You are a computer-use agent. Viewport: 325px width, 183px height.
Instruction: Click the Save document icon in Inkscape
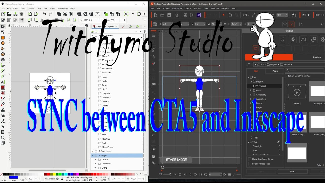tap(15, 14)
